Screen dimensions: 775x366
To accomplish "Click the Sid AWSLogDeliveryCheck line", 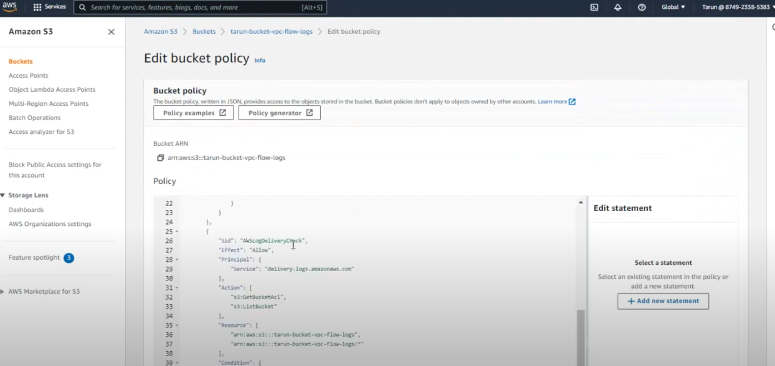I will [263, 241].
